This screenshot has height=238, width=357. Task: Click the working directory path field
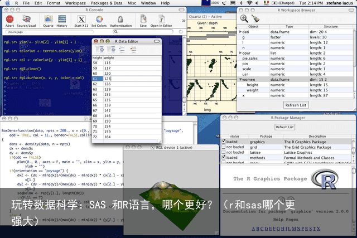[x=49, y=32]
